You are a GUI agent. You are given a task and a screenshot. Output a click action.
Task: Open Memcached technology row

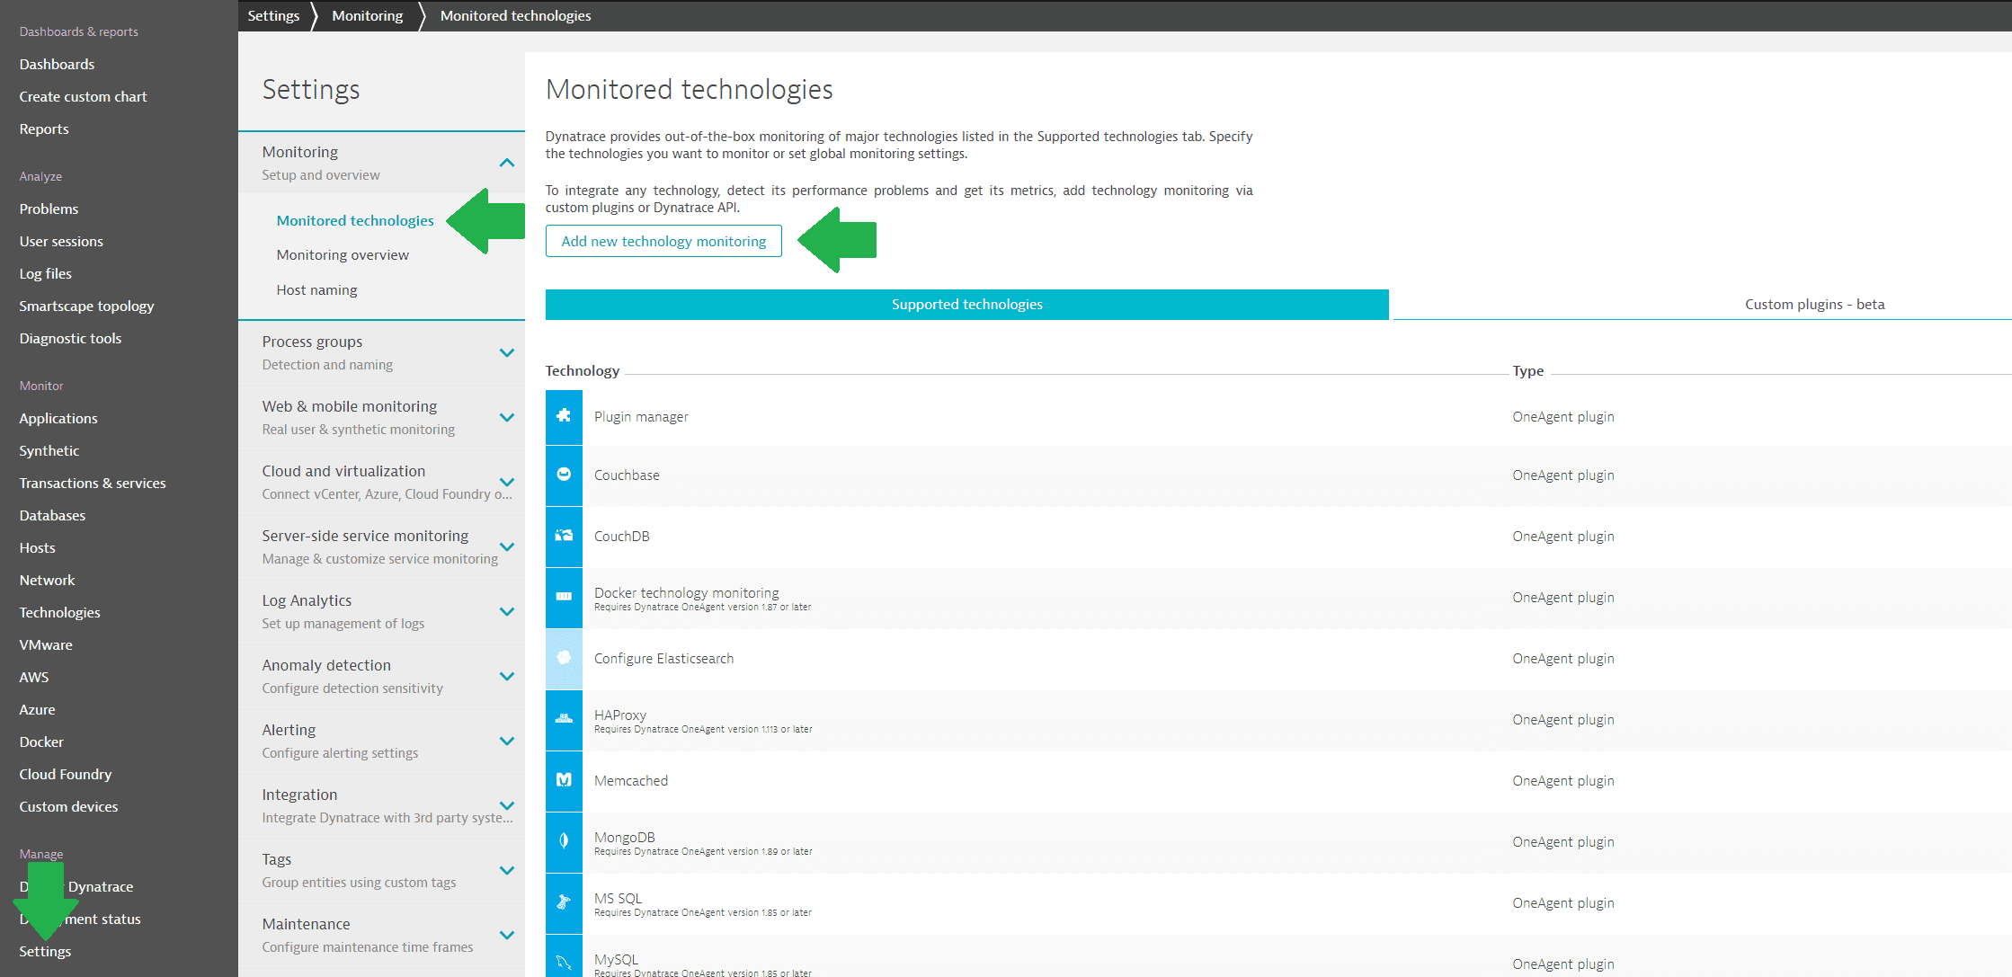pyautogui.click(x=1278, y=781)
